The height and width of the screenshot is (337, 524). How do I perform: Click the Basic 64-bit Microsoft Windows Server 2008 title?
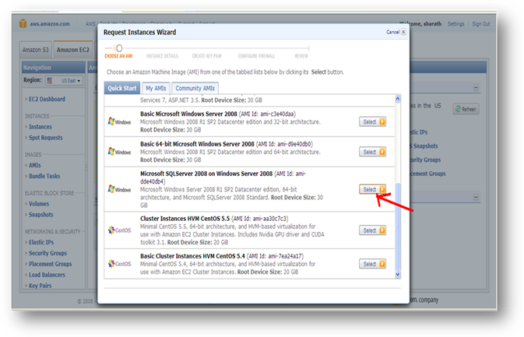pos(197,144)
